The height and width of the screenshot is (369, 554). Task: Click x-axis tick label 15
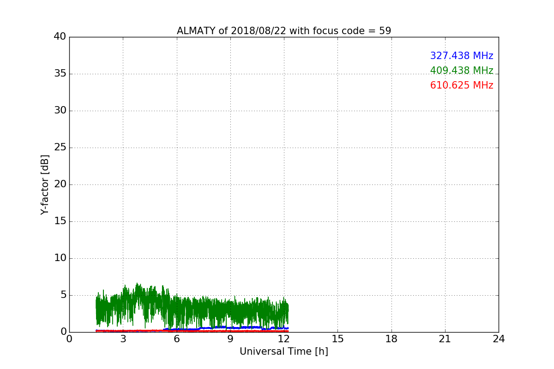(x=338, y=339)
